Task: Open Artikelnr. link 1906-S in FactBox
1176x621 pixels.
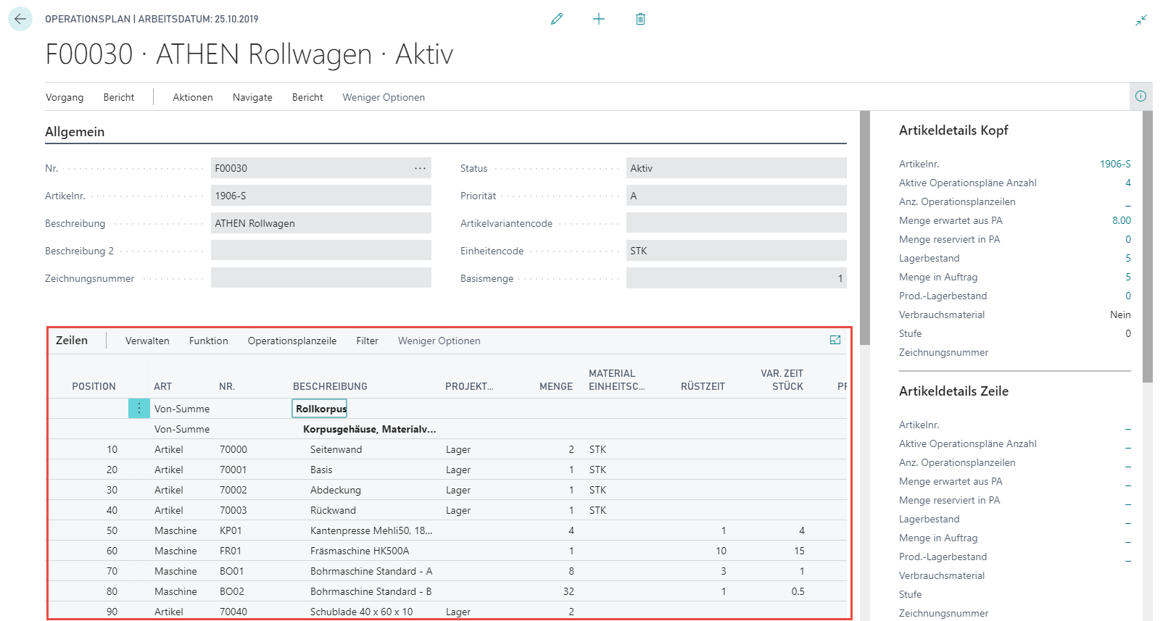Action: 1115,164
